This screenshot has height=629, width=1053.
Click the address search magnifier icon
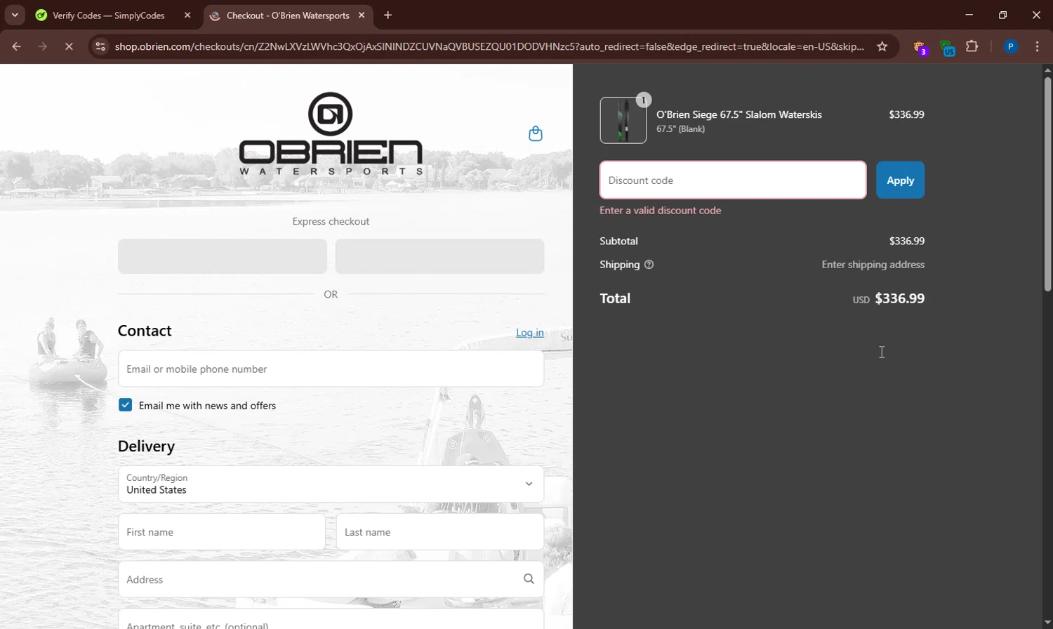click(529, 579)
